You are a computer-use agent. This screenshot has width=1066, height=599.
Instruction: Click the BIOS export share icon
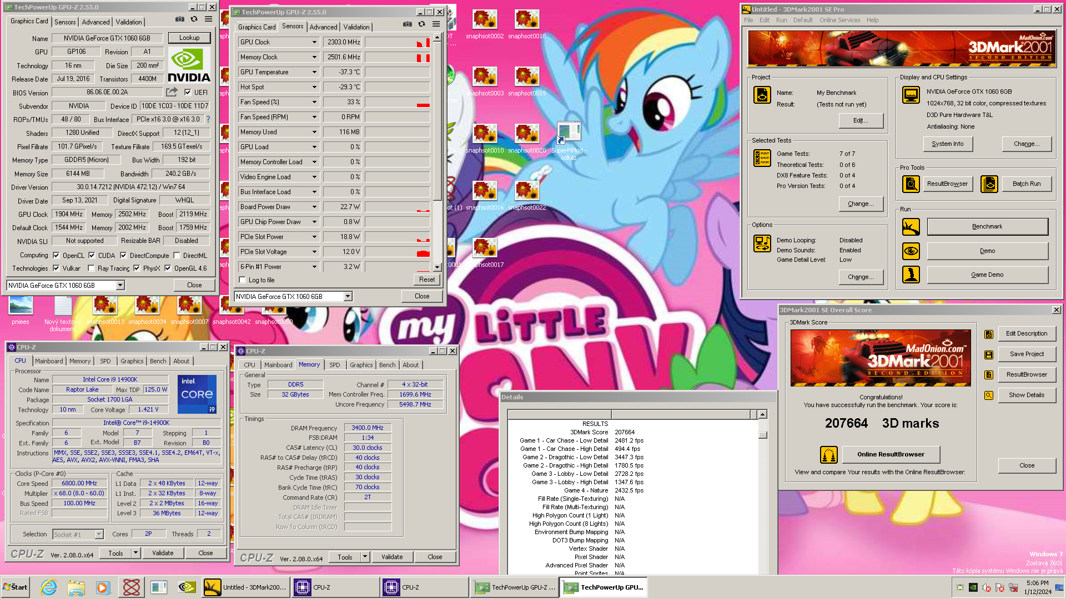point(172,92)
